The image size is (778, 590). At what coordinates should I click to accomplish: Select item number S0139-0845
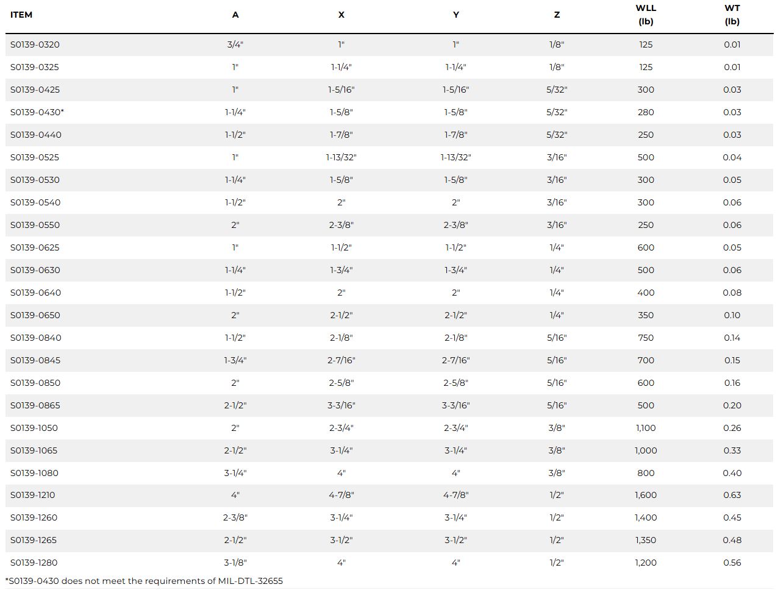35,360
